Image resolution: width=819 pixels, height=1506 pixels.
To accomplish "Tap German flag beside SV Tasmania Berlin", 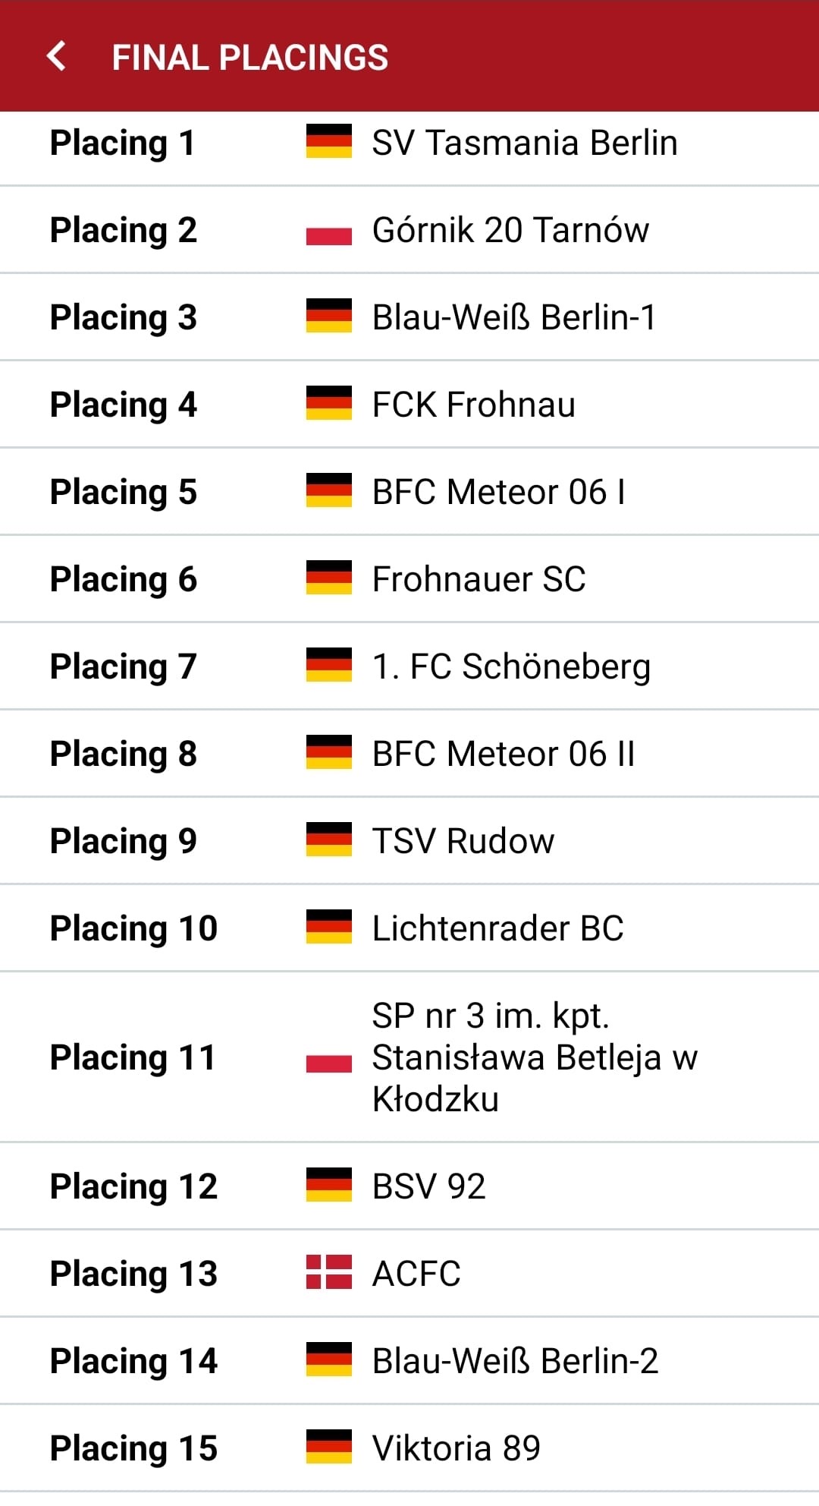I will point(328,142).
